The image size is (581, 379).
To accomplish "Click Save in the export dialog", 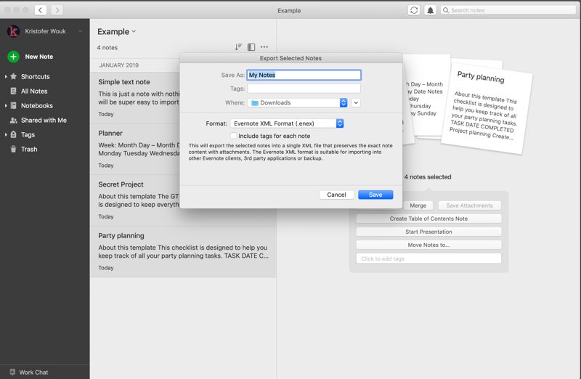I will coord(375,195).
